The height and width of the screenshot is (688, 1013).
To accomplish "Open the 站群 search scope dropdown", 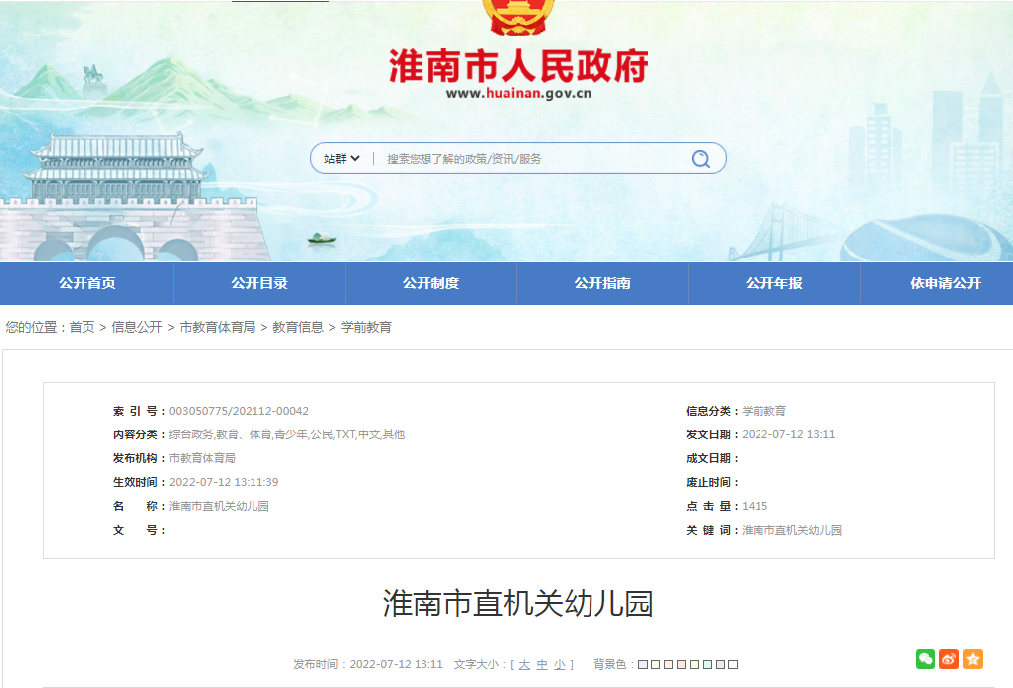I will [341, 159].
